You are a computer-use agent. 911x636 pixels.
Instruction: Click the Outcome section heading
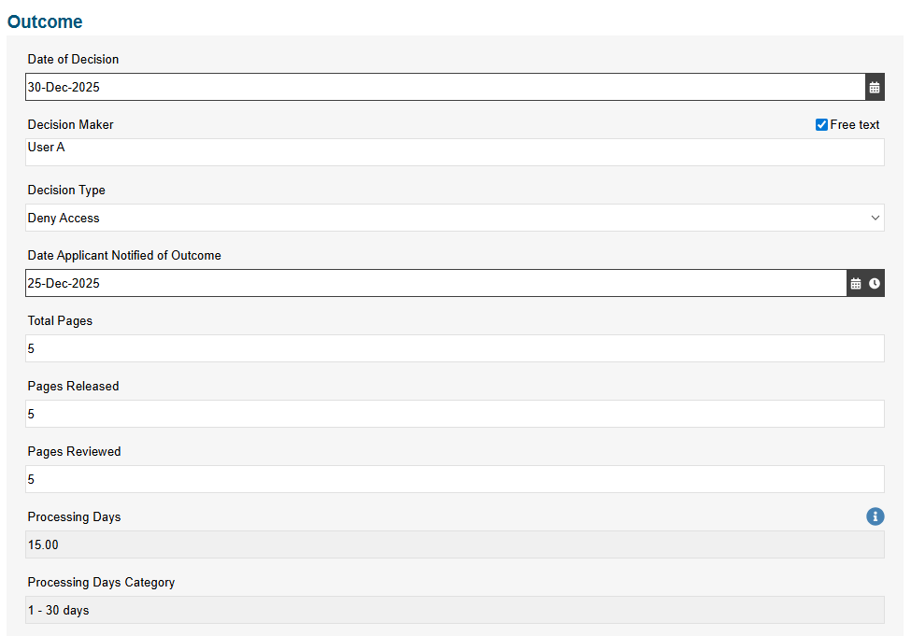(x=45, y=21)
